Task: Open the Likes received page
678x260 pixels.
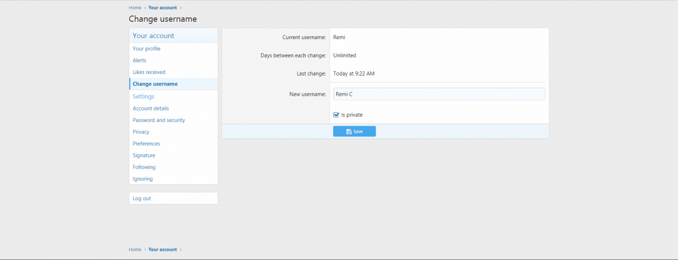Action: coord(149,72)
